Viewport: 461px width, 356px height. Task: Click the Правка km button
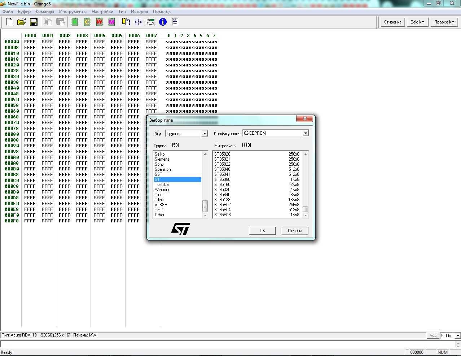tap(444, 22)
